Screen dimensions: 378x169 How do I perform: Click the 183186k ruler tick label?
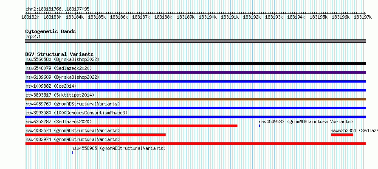coord(119,17)
